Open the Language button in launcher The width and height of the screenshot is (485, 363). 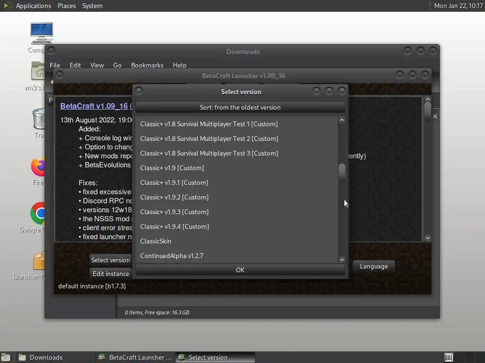(x=374, y=267)
